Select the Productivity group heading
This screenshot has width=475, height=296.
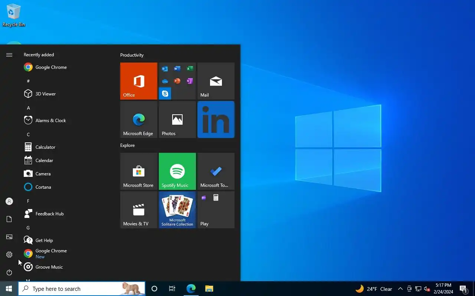click(132, 55)
